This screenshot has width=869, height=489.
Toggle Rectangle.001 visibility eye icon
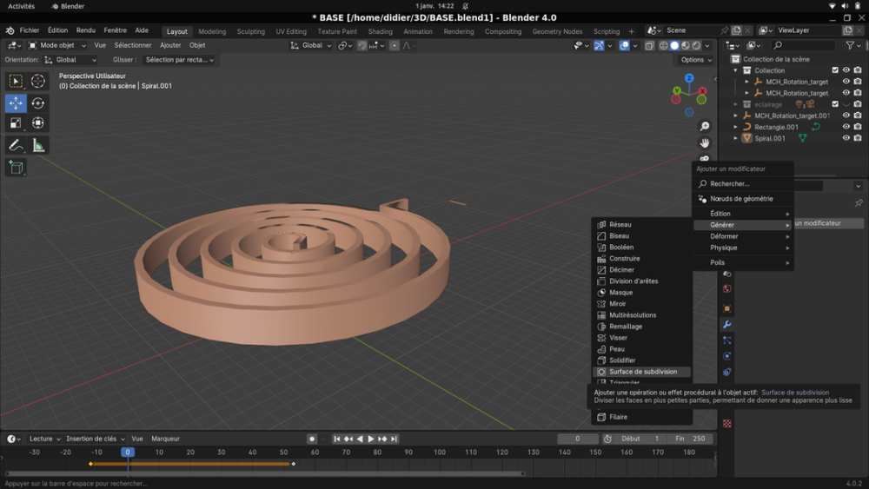tap(846, 127)
